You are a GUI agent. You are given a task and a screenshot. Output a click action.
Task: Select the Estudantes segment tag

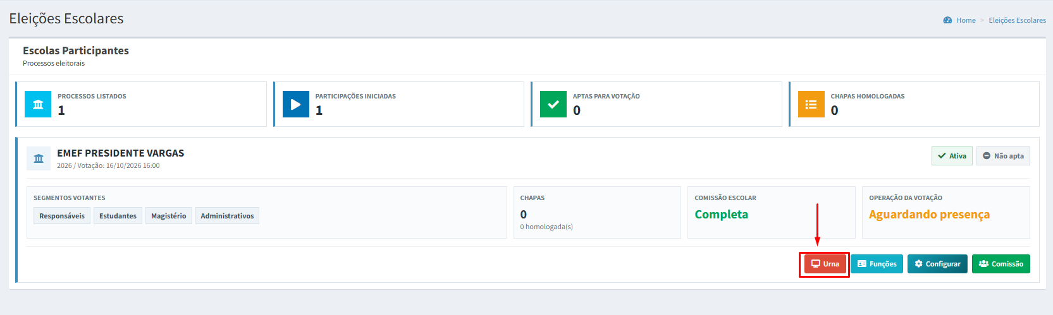tap(118, 216)
